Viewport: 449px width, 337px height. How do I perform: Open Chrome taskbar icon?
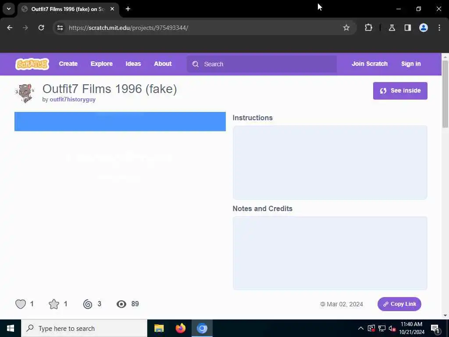click(202, 328)
